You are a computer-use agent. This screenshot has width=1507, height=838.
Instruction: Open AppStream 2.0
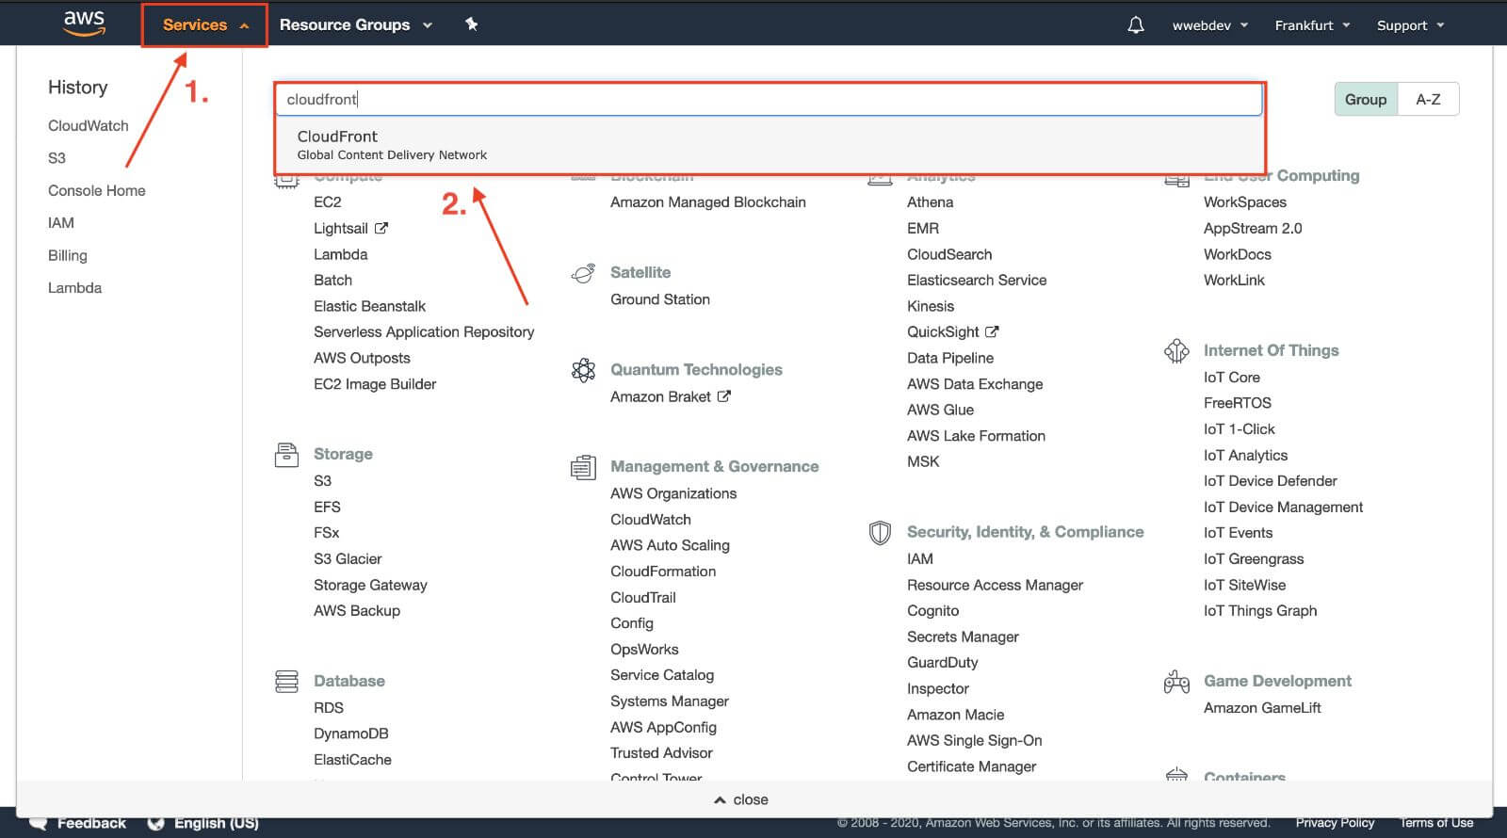tap(1253, 229)
